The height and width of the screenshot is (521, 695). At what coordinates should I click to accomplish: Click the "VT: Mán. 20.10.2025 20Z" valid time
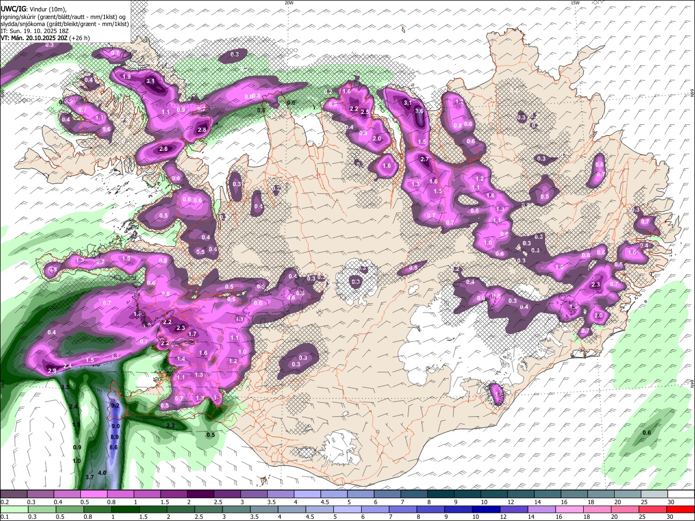[34, 38]
